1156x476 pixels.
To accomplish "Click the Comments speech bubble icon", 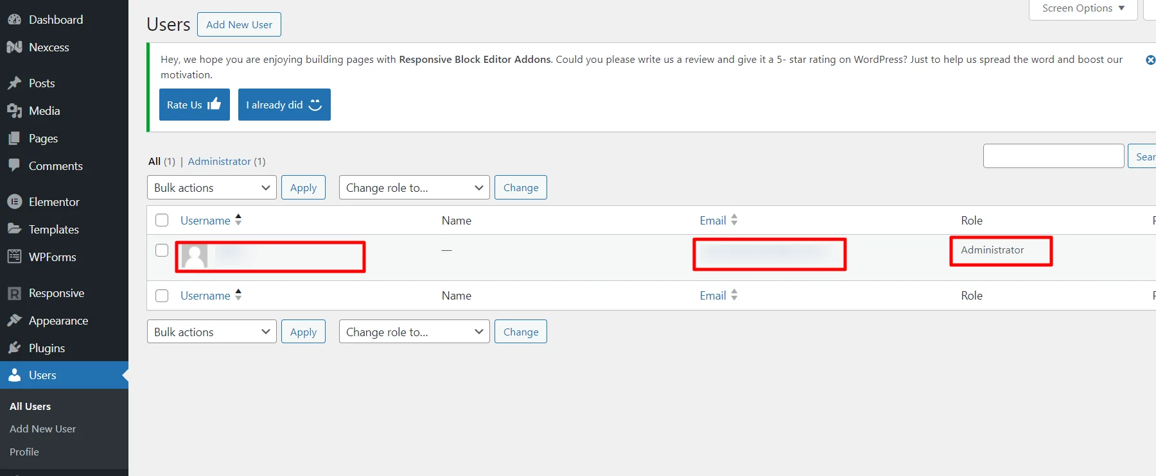I will coord(14,166).
